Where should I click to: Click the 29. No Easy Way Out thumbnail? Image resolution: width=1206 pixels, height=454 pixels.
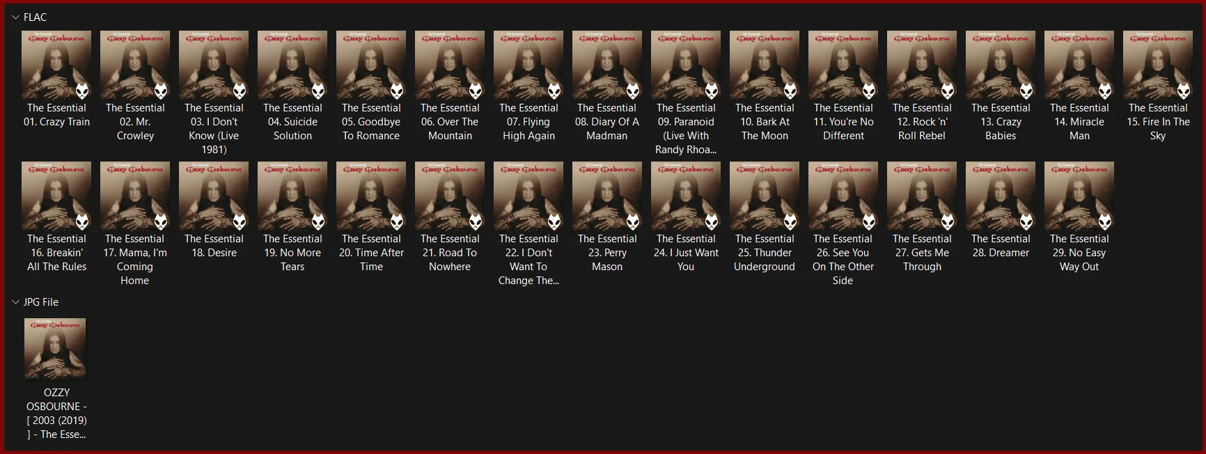click(1079, 196)
